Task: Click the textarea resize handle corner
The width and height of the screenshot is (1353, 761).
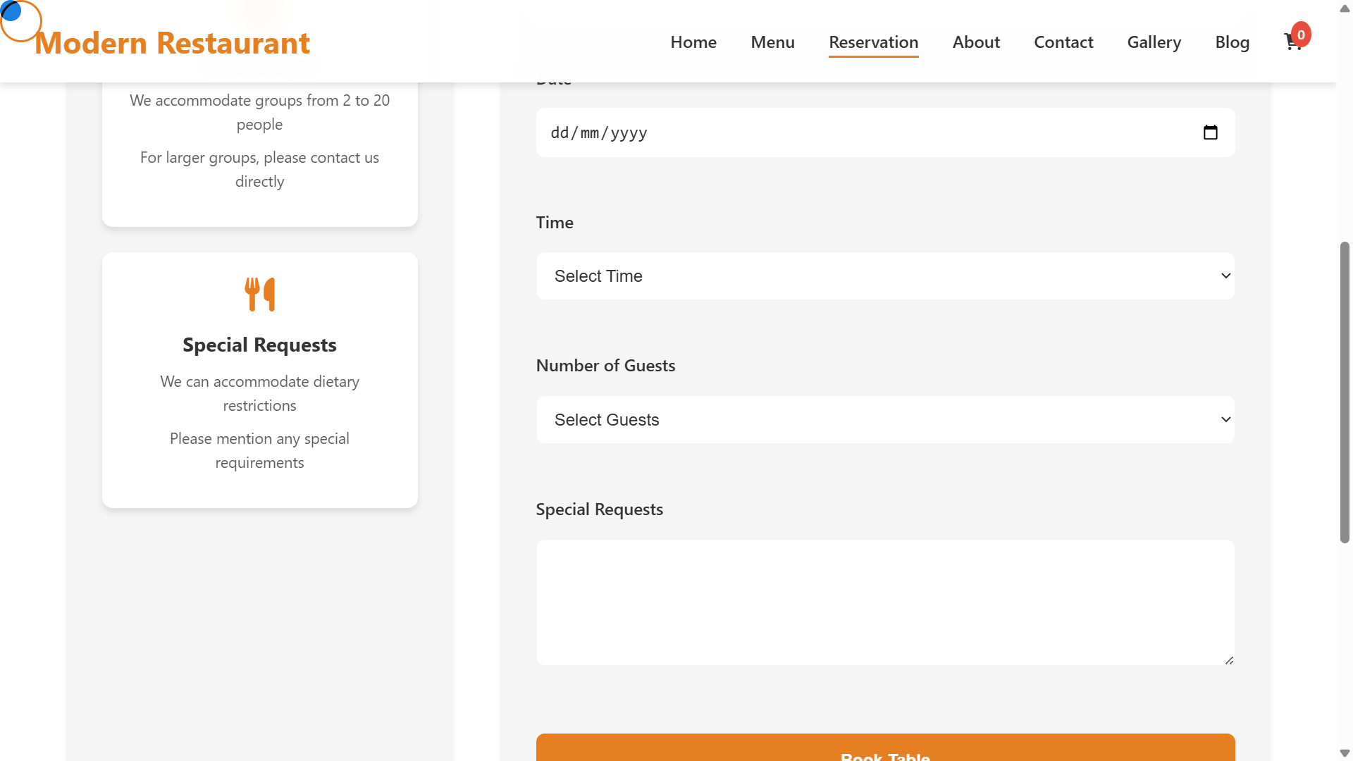Action: tap(1229, 660)
